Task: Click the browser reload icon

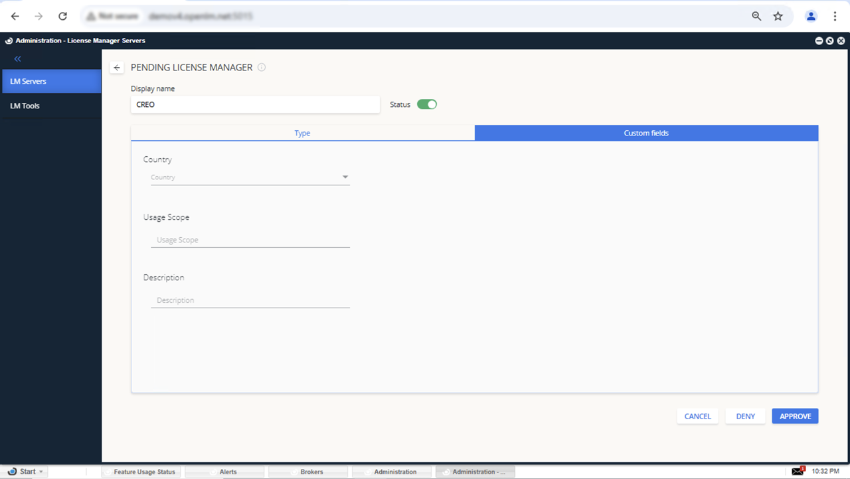Action: [x=62, y=16]
